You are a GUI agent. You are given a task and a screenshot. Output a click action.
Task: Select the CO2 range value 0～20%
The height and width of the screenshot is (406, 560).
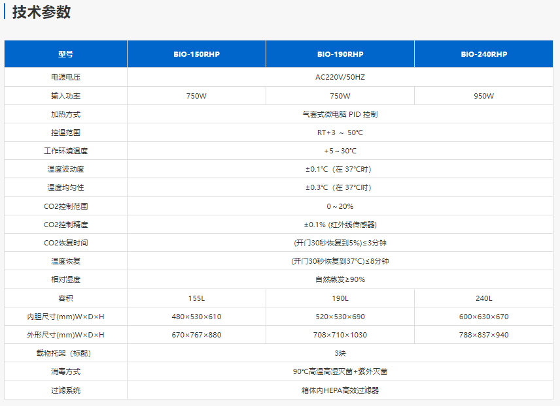point(340,206)
